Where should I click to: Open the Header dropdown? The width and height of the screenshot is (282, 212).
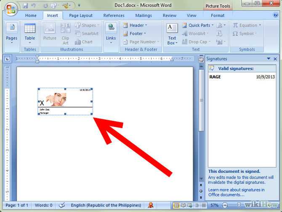[x=135, y=25]
